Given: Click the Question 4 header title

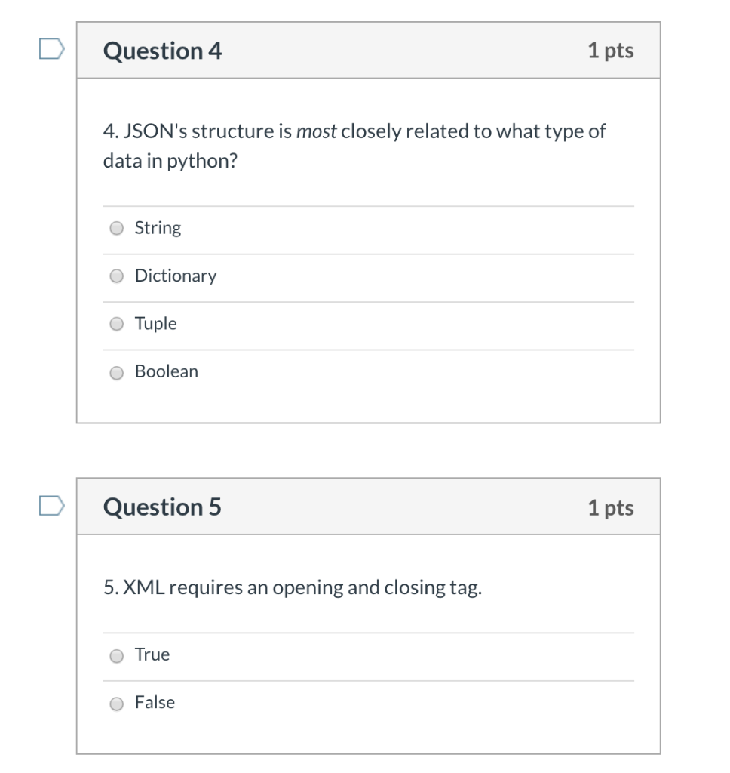Looking at the screenshot, I should tap(163, 51).
